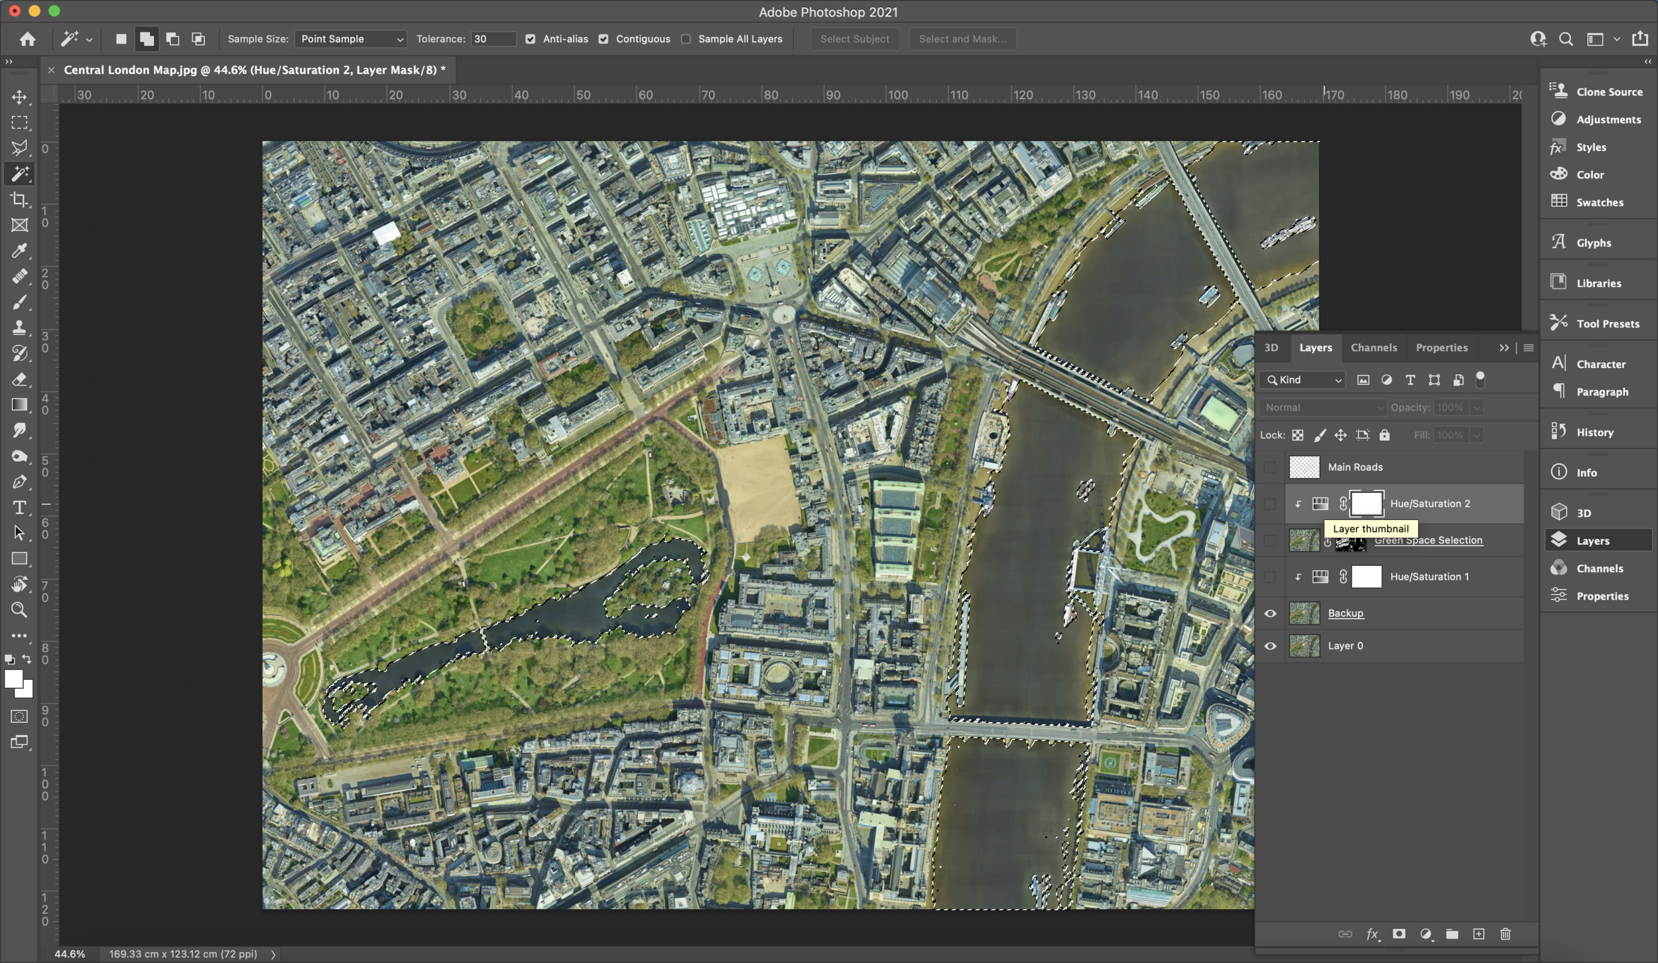Swap foreground and background colors
Screen dimensions: 1658x963
coord(27,659)
